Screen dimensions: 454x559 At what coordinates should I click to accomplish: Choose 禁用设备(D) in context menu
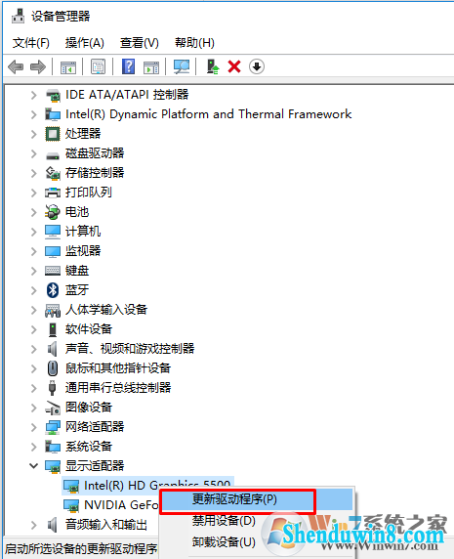(224, 521)
